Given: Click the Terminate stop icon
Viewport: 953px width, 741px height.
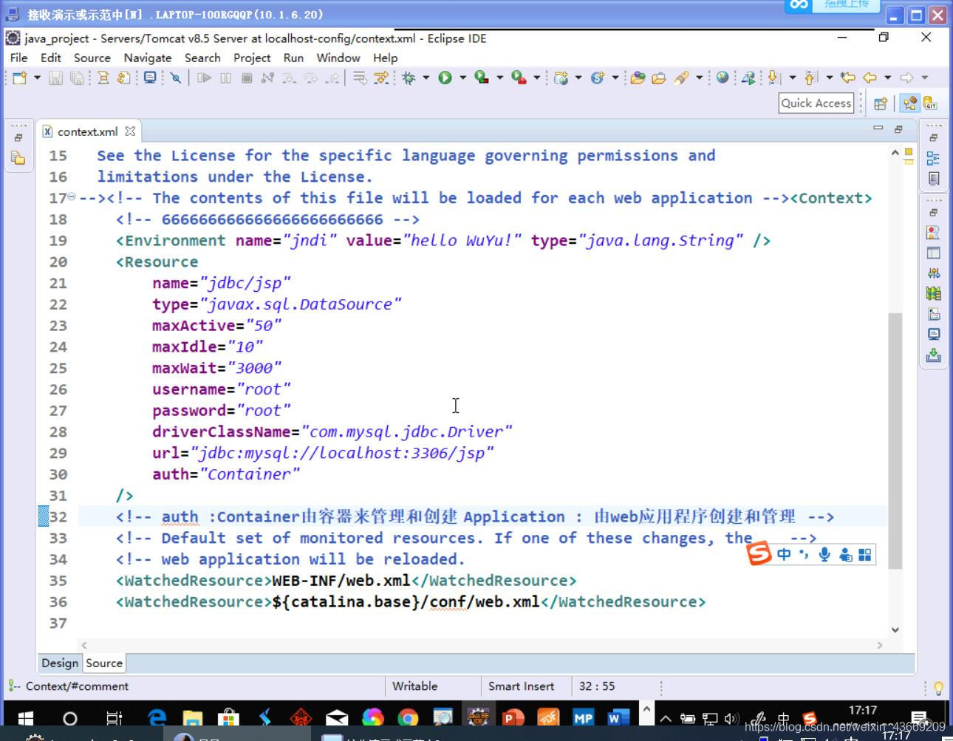Looking at the screenshot, I should (247, 78).
